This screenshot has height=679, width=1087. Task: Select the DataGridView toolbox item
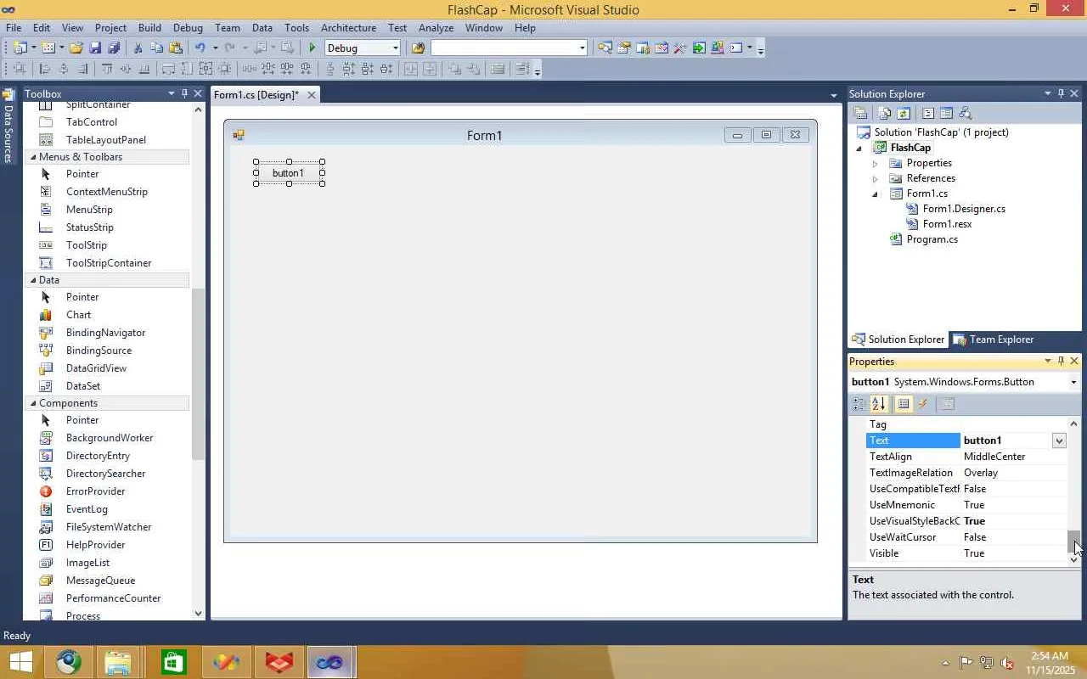96,368
